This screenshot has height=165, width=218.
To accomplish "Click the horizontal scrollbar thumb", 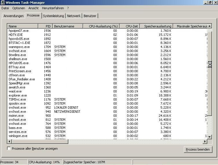I will pos(40,142).
